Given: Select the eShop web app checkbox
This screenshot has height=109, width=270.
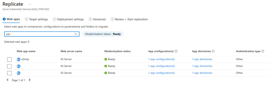Looking at the screenshot, I should pyautogui.click(x=9, y=59).
